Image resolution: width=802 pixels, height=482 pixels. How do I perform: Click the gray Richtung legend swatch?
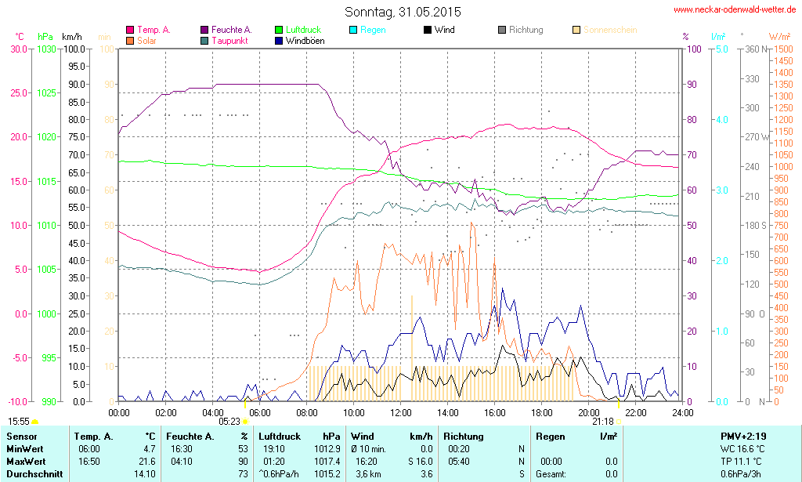501,30
